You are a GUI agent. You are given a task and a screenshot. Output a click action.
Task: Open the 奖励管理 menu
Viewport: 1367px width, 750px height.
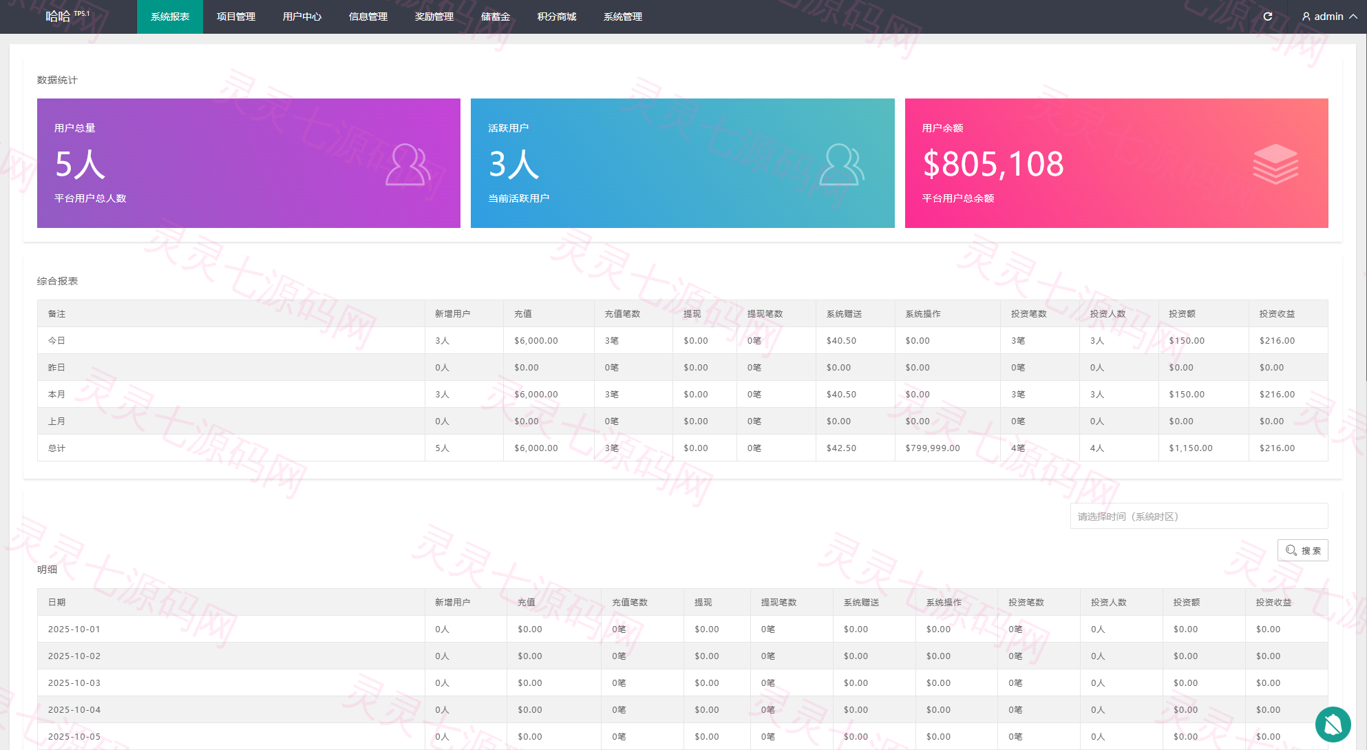pos(434,17)
